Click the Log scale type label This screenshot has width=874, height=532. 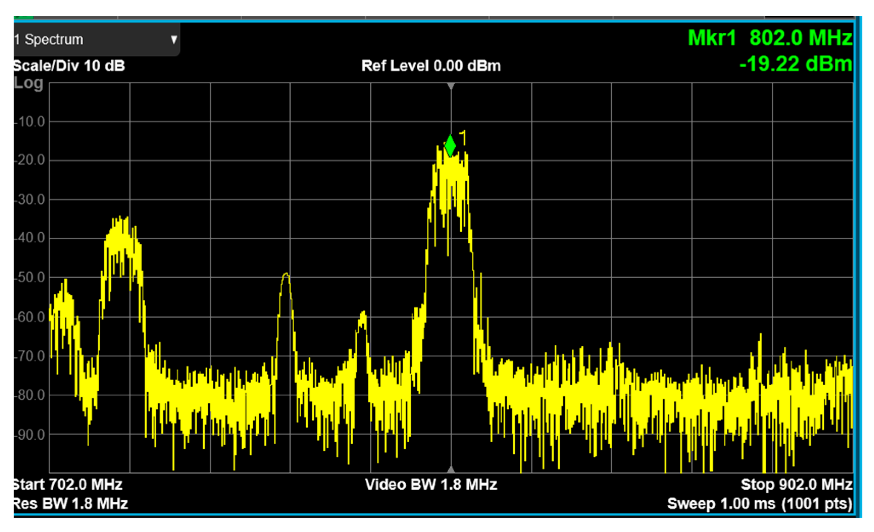point(29,83)
